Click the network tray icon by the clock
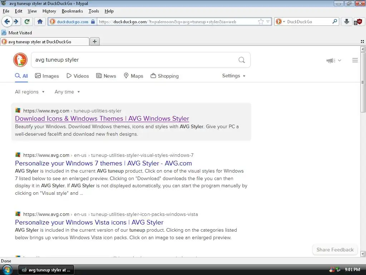This screenshot has height=275, width=366. (x=338, y=270)
